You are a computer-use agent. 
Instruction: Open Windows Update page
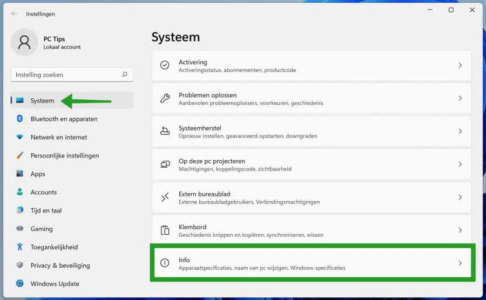point(72,283)
